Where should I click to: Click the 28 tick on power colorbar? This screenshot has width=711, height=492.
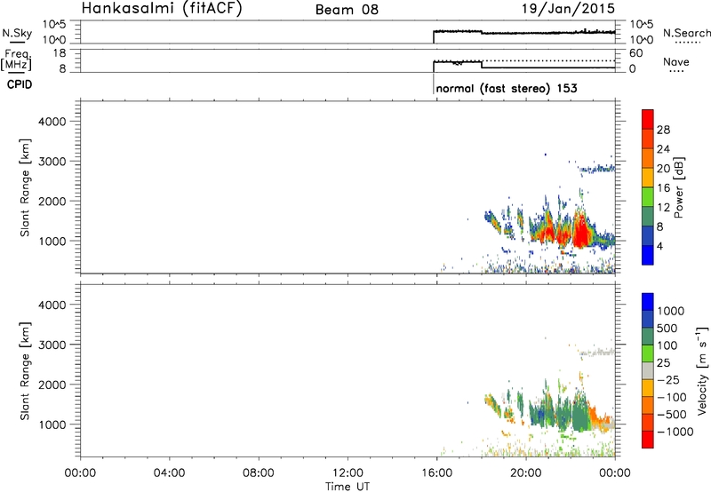pos(663,130)
